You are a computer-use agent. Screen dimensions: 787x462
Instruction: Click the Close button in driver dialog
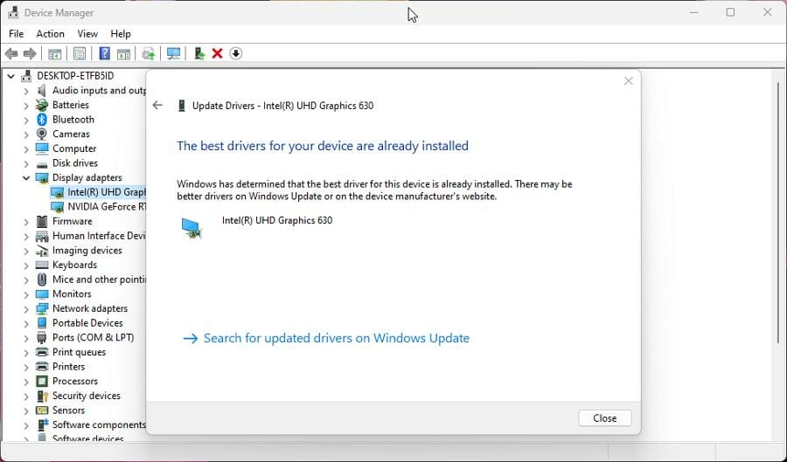pos(605,418)
